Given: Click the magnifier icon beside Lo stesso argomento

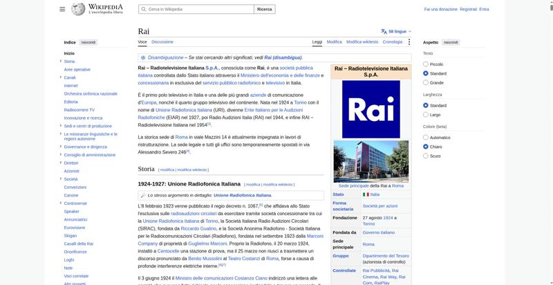Looking at the screenshot, I should (x=143, y=195).
